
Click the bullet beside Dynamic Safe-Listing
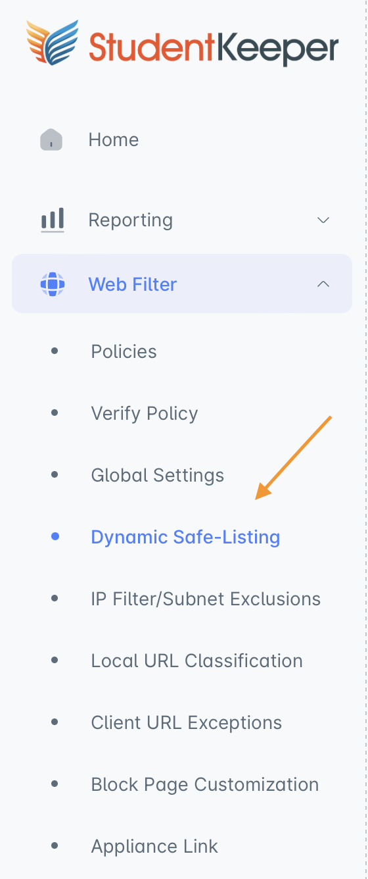coord(55,537)
